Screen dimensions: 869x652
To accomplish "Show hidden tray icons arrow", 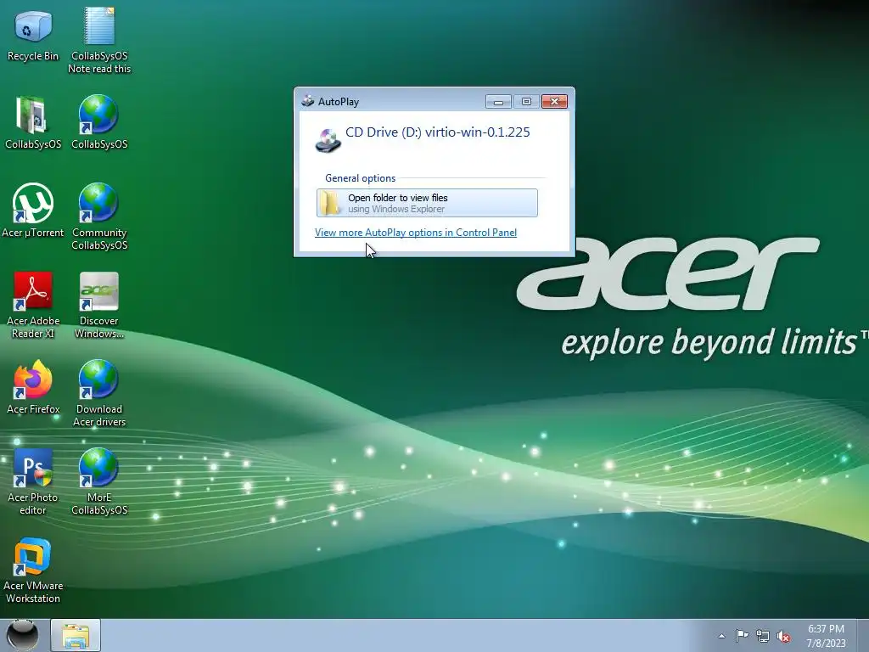I will click(721, 636).
